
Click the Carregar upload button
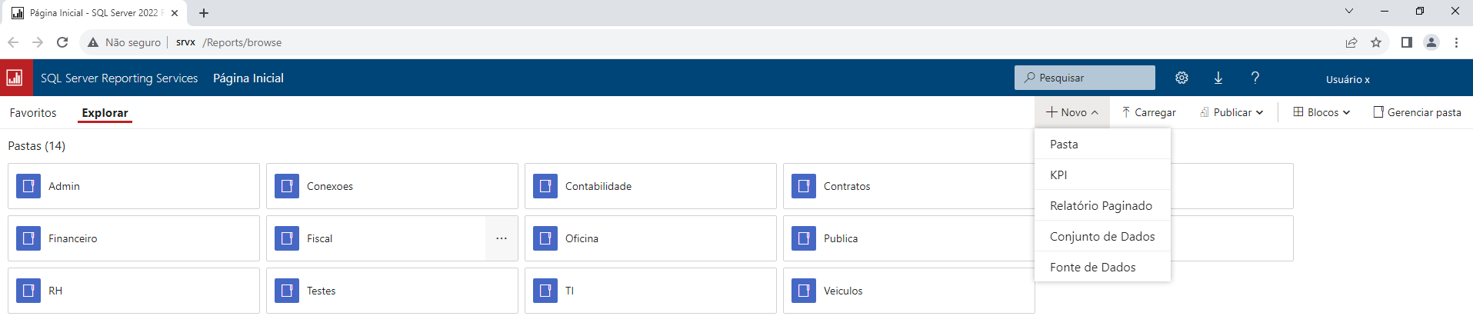1149,112
